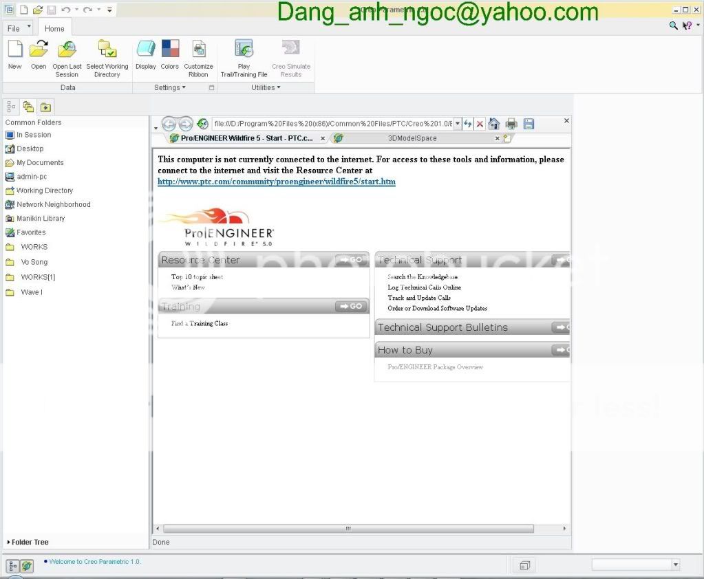This screenshot has height=579, width=704.
Task: Open the ptc.com wildfire5 start.htm link
Action: [277, 182]
